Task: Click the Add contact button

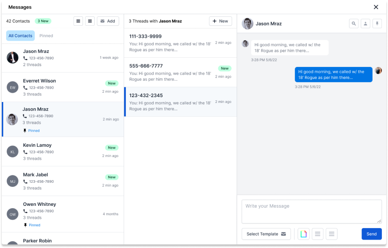Action: [108, 21]
